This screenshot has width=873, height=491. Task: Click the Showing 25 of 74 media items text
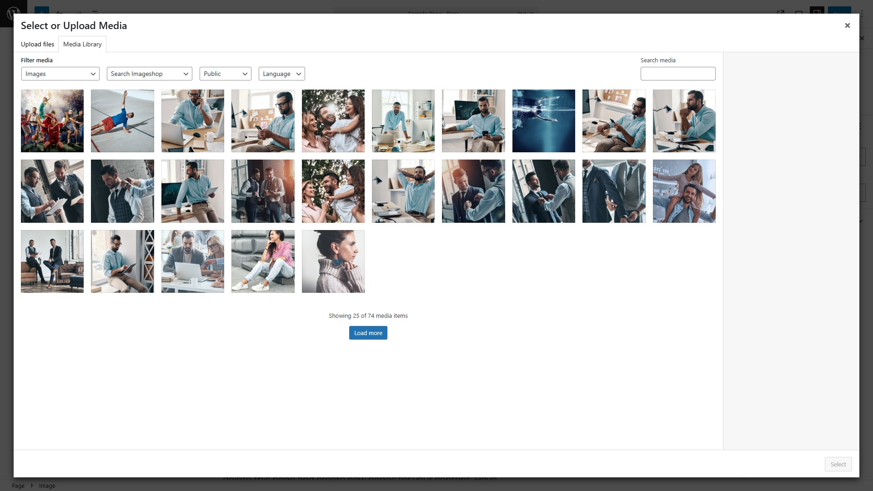click(368, 316)
